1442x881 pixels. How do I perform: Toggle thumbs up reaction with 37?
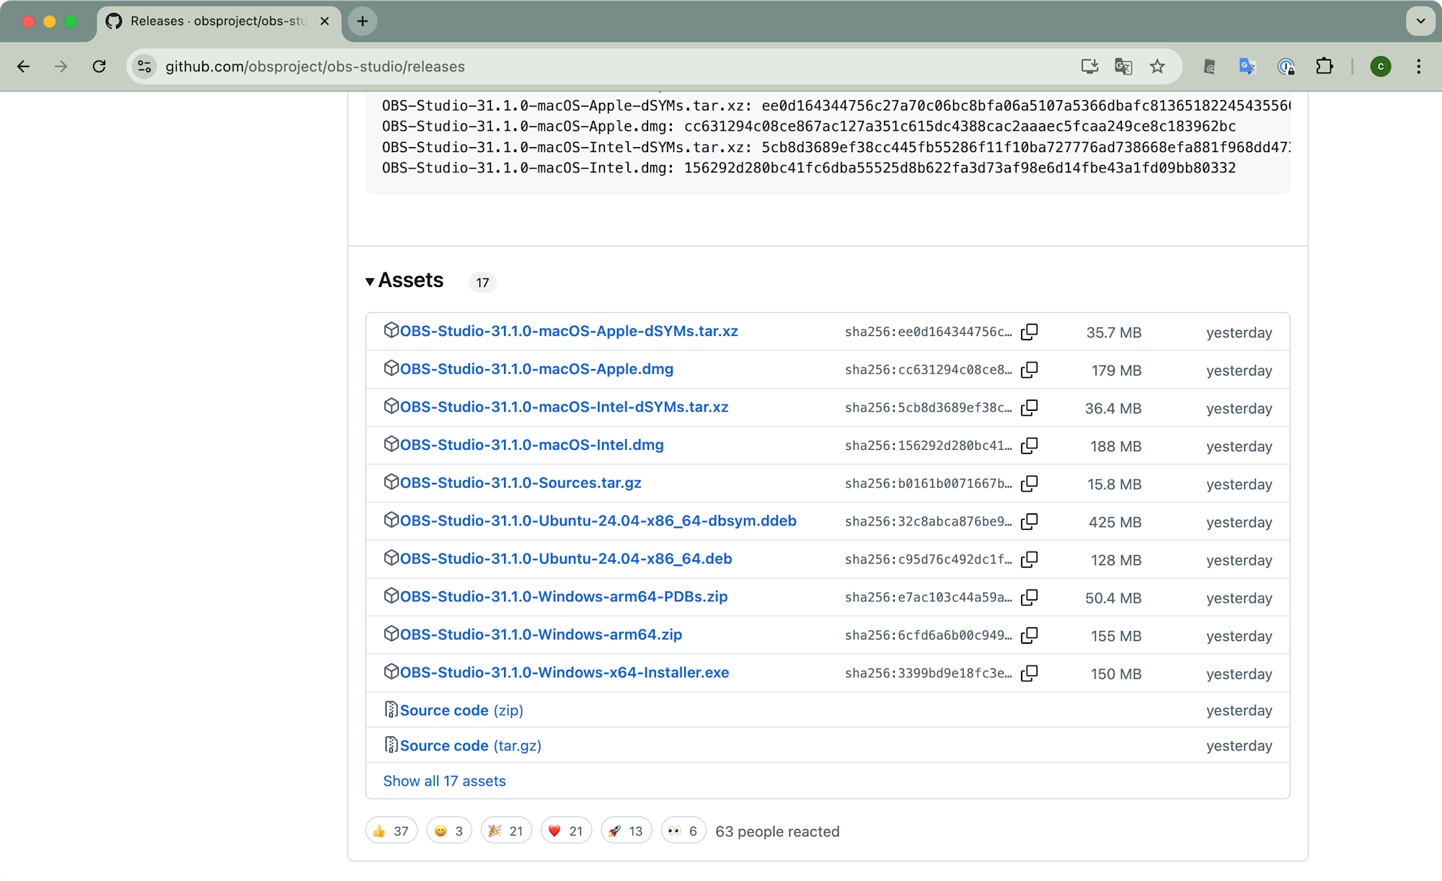pyautogui.click(x=392, y=831)
